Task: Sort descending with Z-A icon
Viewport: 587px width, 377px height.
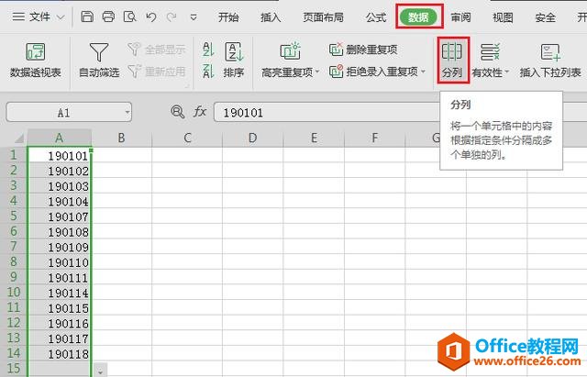Action: pos(208,71)
